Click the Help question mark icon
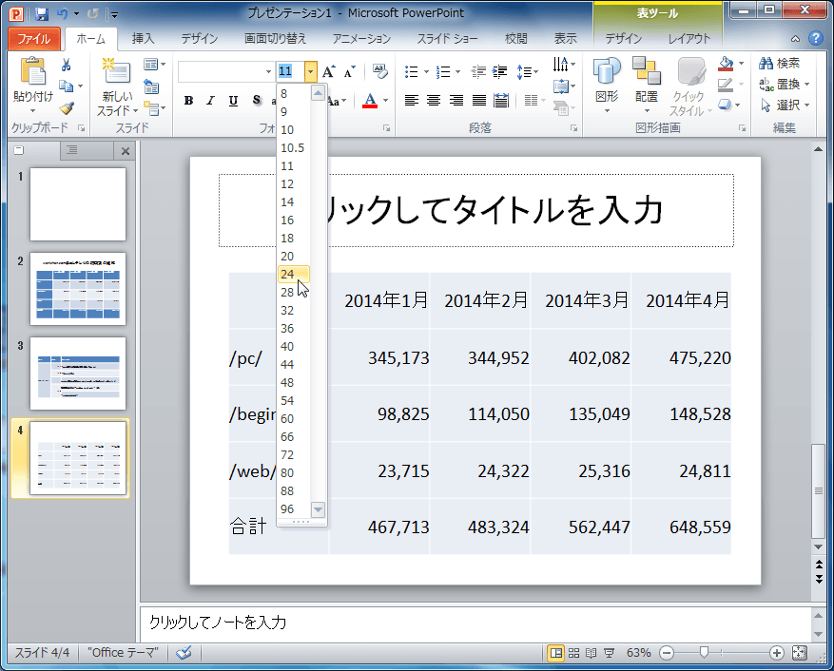Screen dimensions: 834x671 tap(815, 38)
